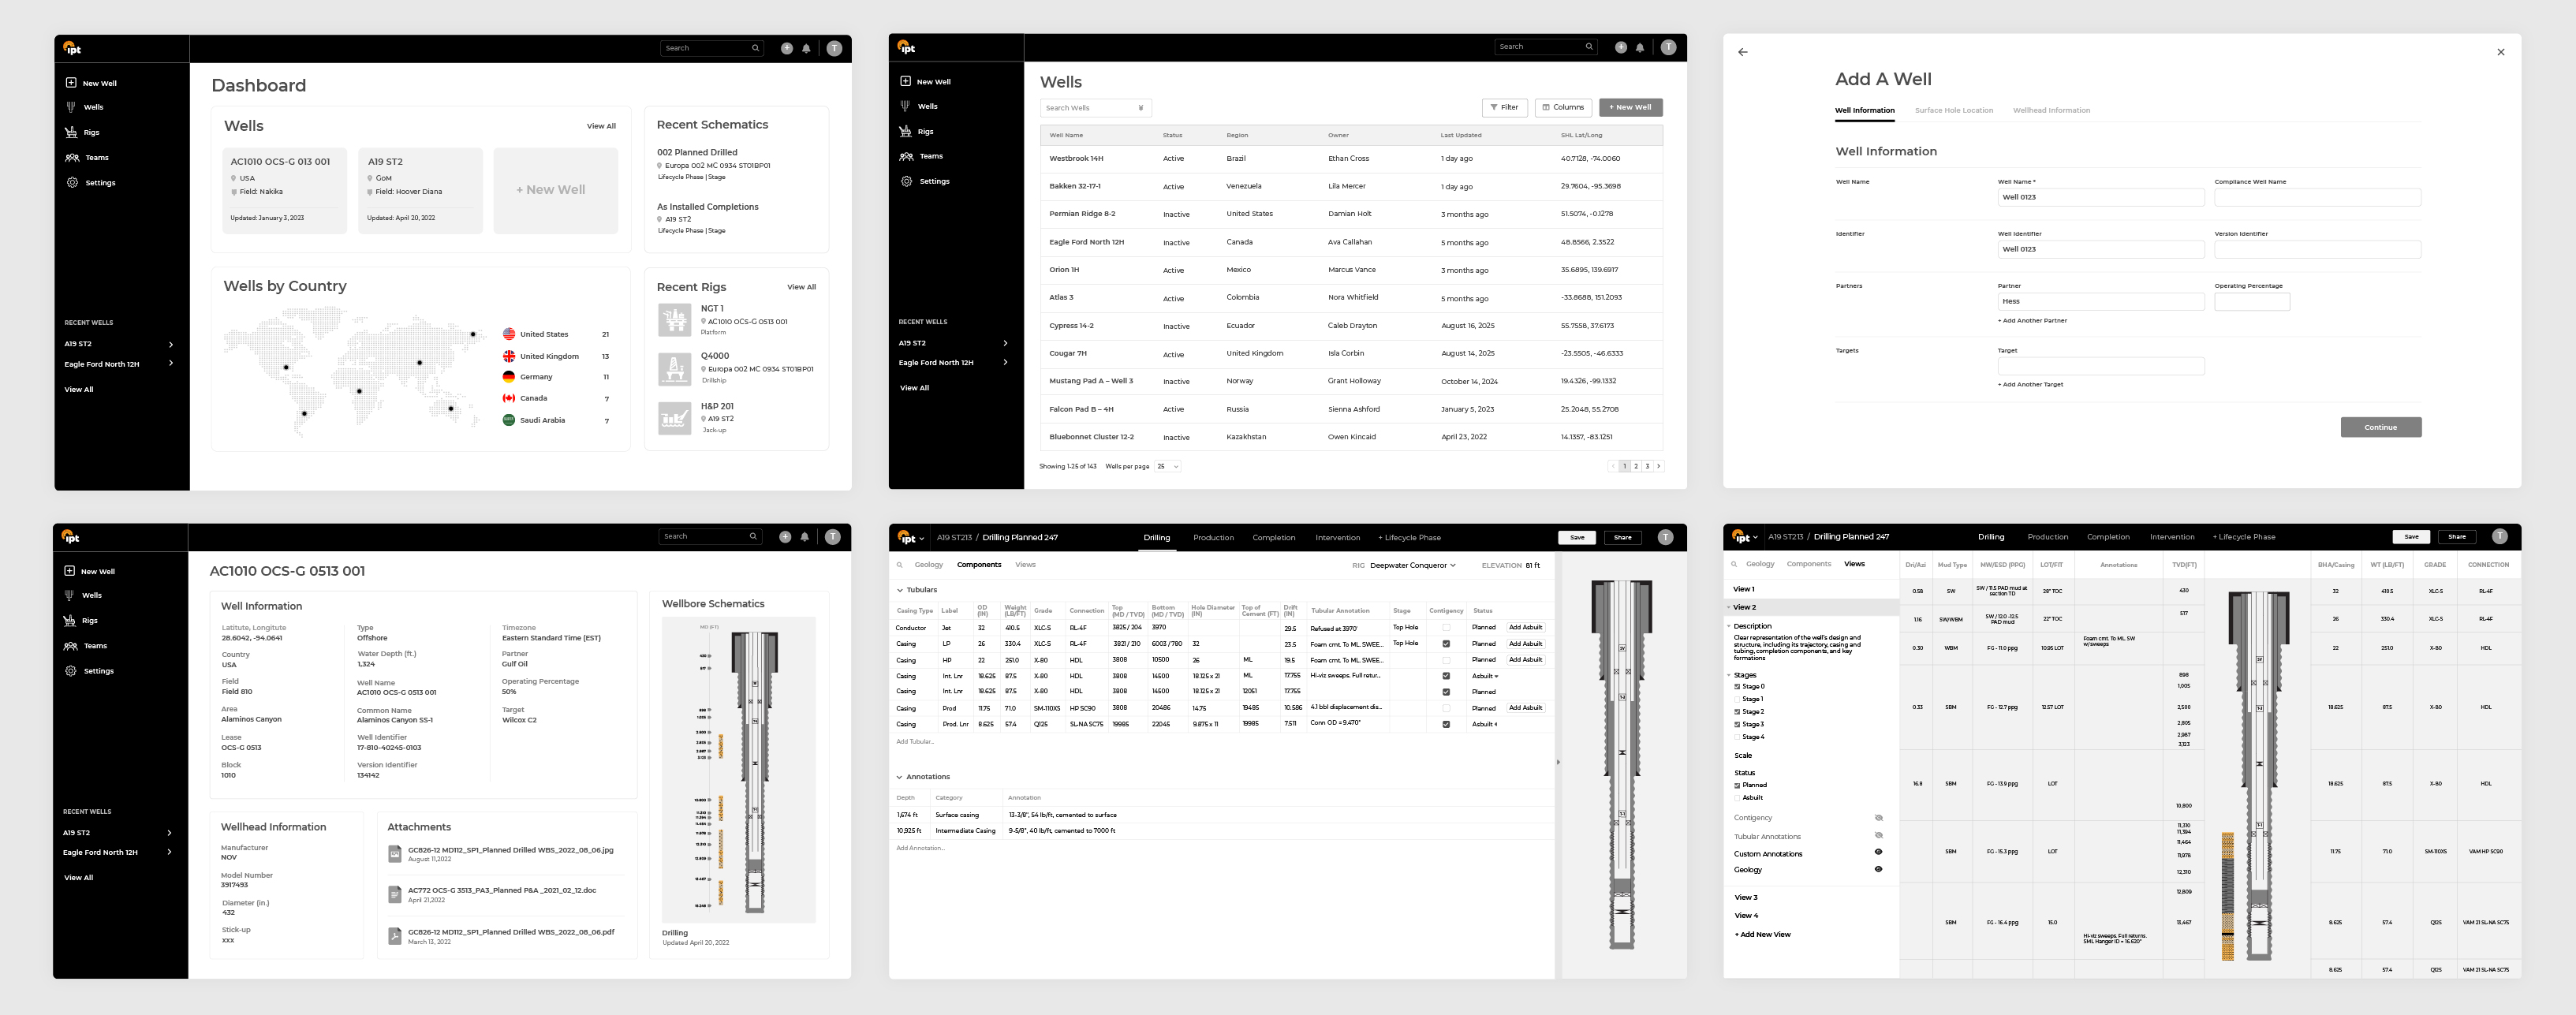This screenshot has height=1015, width=2576.
Task: Hide Geology layer via eye icon
Action: [1878, 869]
